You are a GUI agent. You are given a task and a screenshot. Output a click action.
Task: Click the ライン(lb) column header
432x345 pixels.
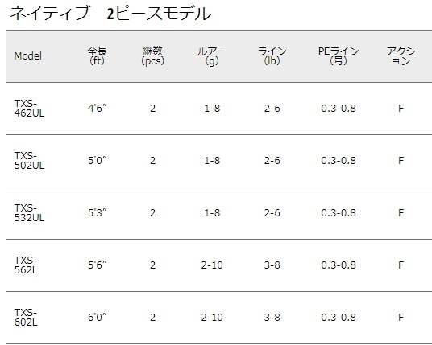272,55
